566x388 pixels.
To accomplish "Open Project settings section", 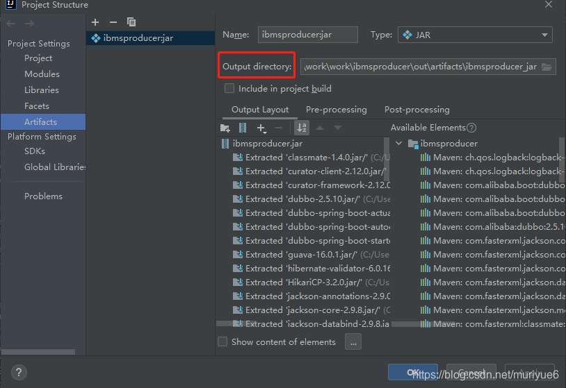I will pyautogui.click(x=38, y=58).
